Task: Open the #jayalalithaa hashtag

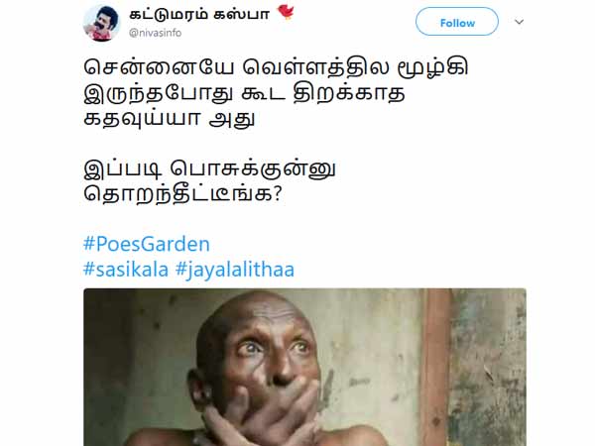Action: point(235,270)
